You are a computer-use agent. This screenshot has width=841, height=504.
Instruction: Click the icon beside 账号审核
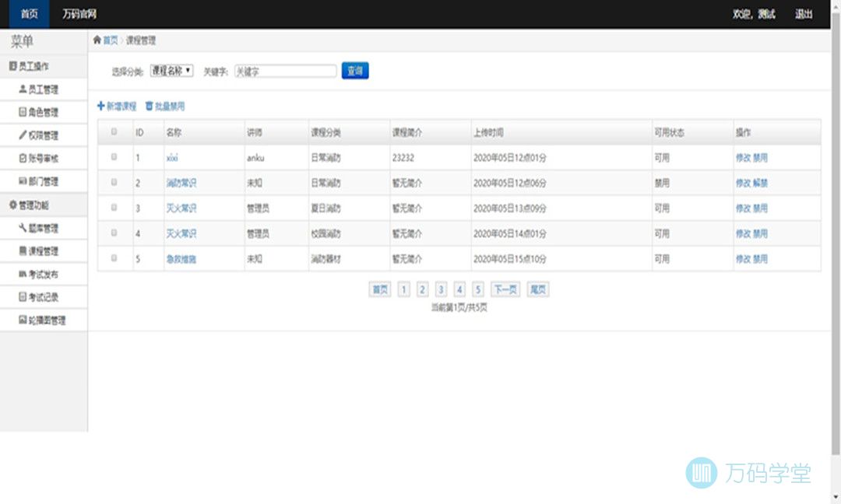[x=23, y=158]
